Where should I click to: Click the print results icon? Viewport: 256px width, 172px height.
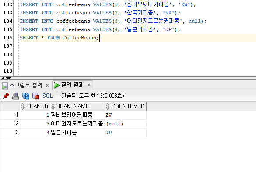tap(15, 96)
